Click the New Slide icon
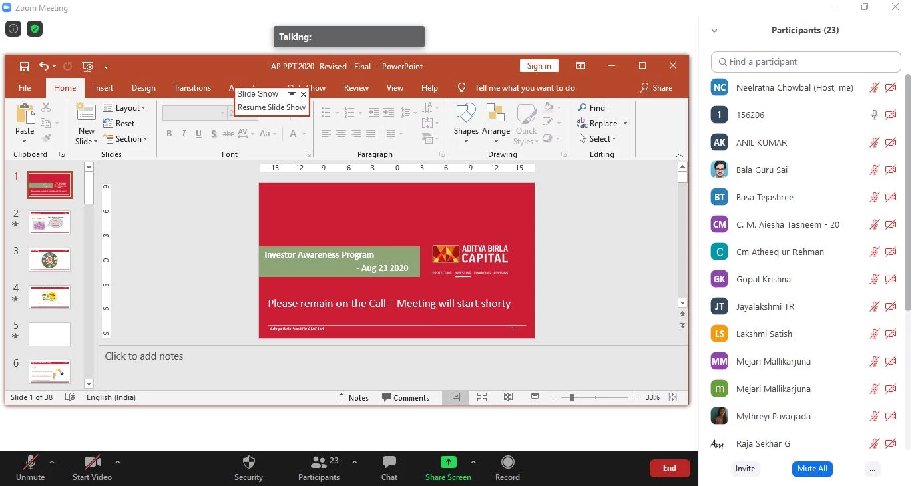Viewport: 912px width, 486px height. (86, 113)
